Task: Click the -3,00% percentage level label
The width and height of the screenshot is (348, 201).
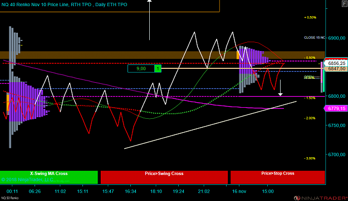Action: (x=310, y=158)
